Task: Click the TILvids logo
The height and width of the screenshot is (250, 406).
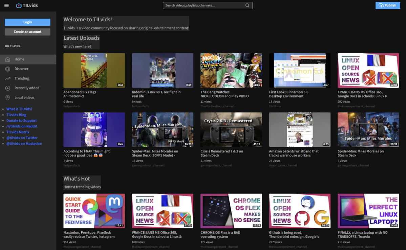Action: (27, 5)
